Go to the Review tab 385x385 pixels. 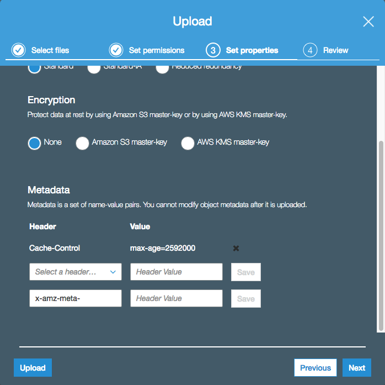pyautogui.click(x=335, y=50)
